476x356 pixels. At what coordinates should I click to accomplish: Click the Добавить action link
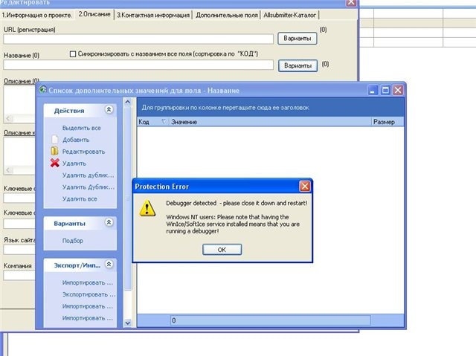point(76,140)
